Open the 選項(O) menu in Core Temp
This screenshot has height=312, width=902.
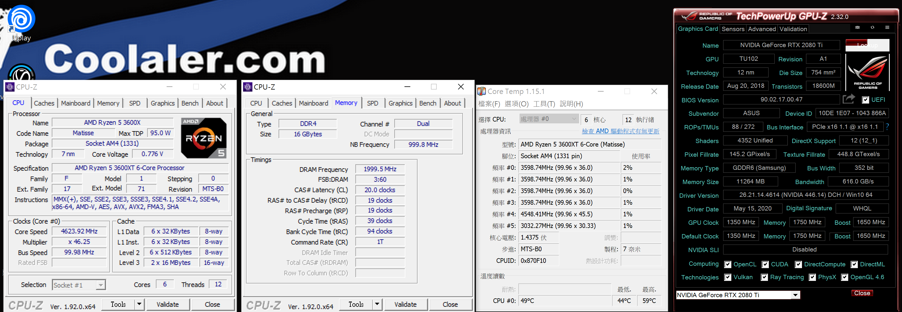pos(516,104)
